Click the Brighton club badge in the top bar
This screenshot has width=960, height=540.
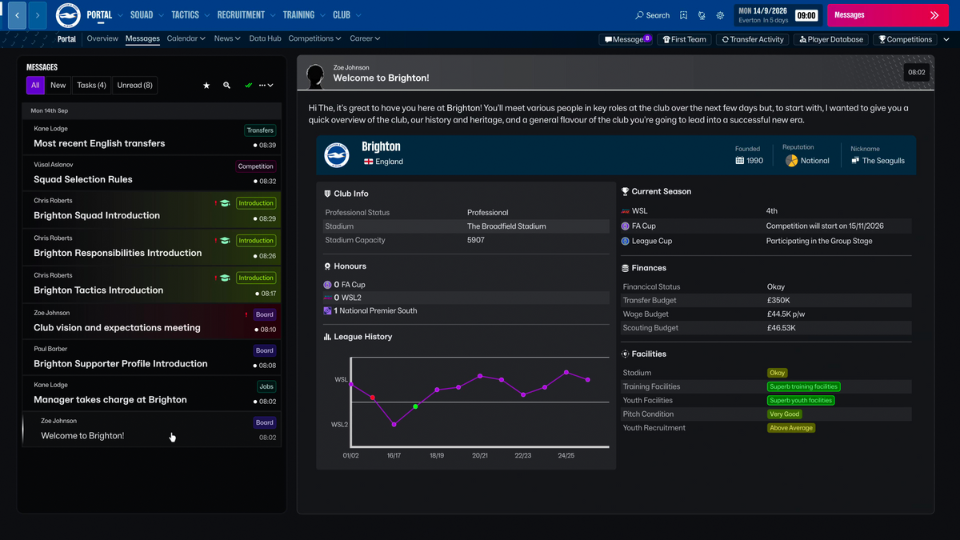point(67,15)
